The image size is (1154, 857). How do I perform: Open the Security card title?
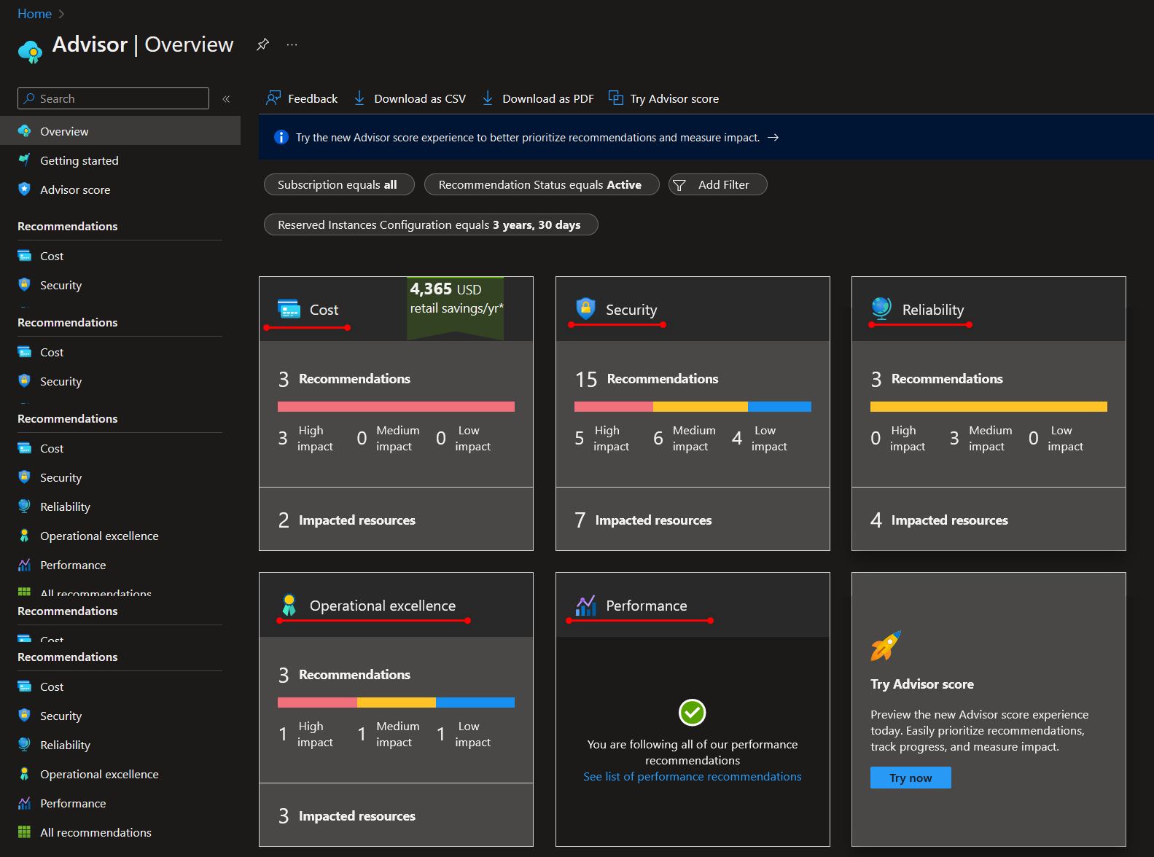[631, 310]
